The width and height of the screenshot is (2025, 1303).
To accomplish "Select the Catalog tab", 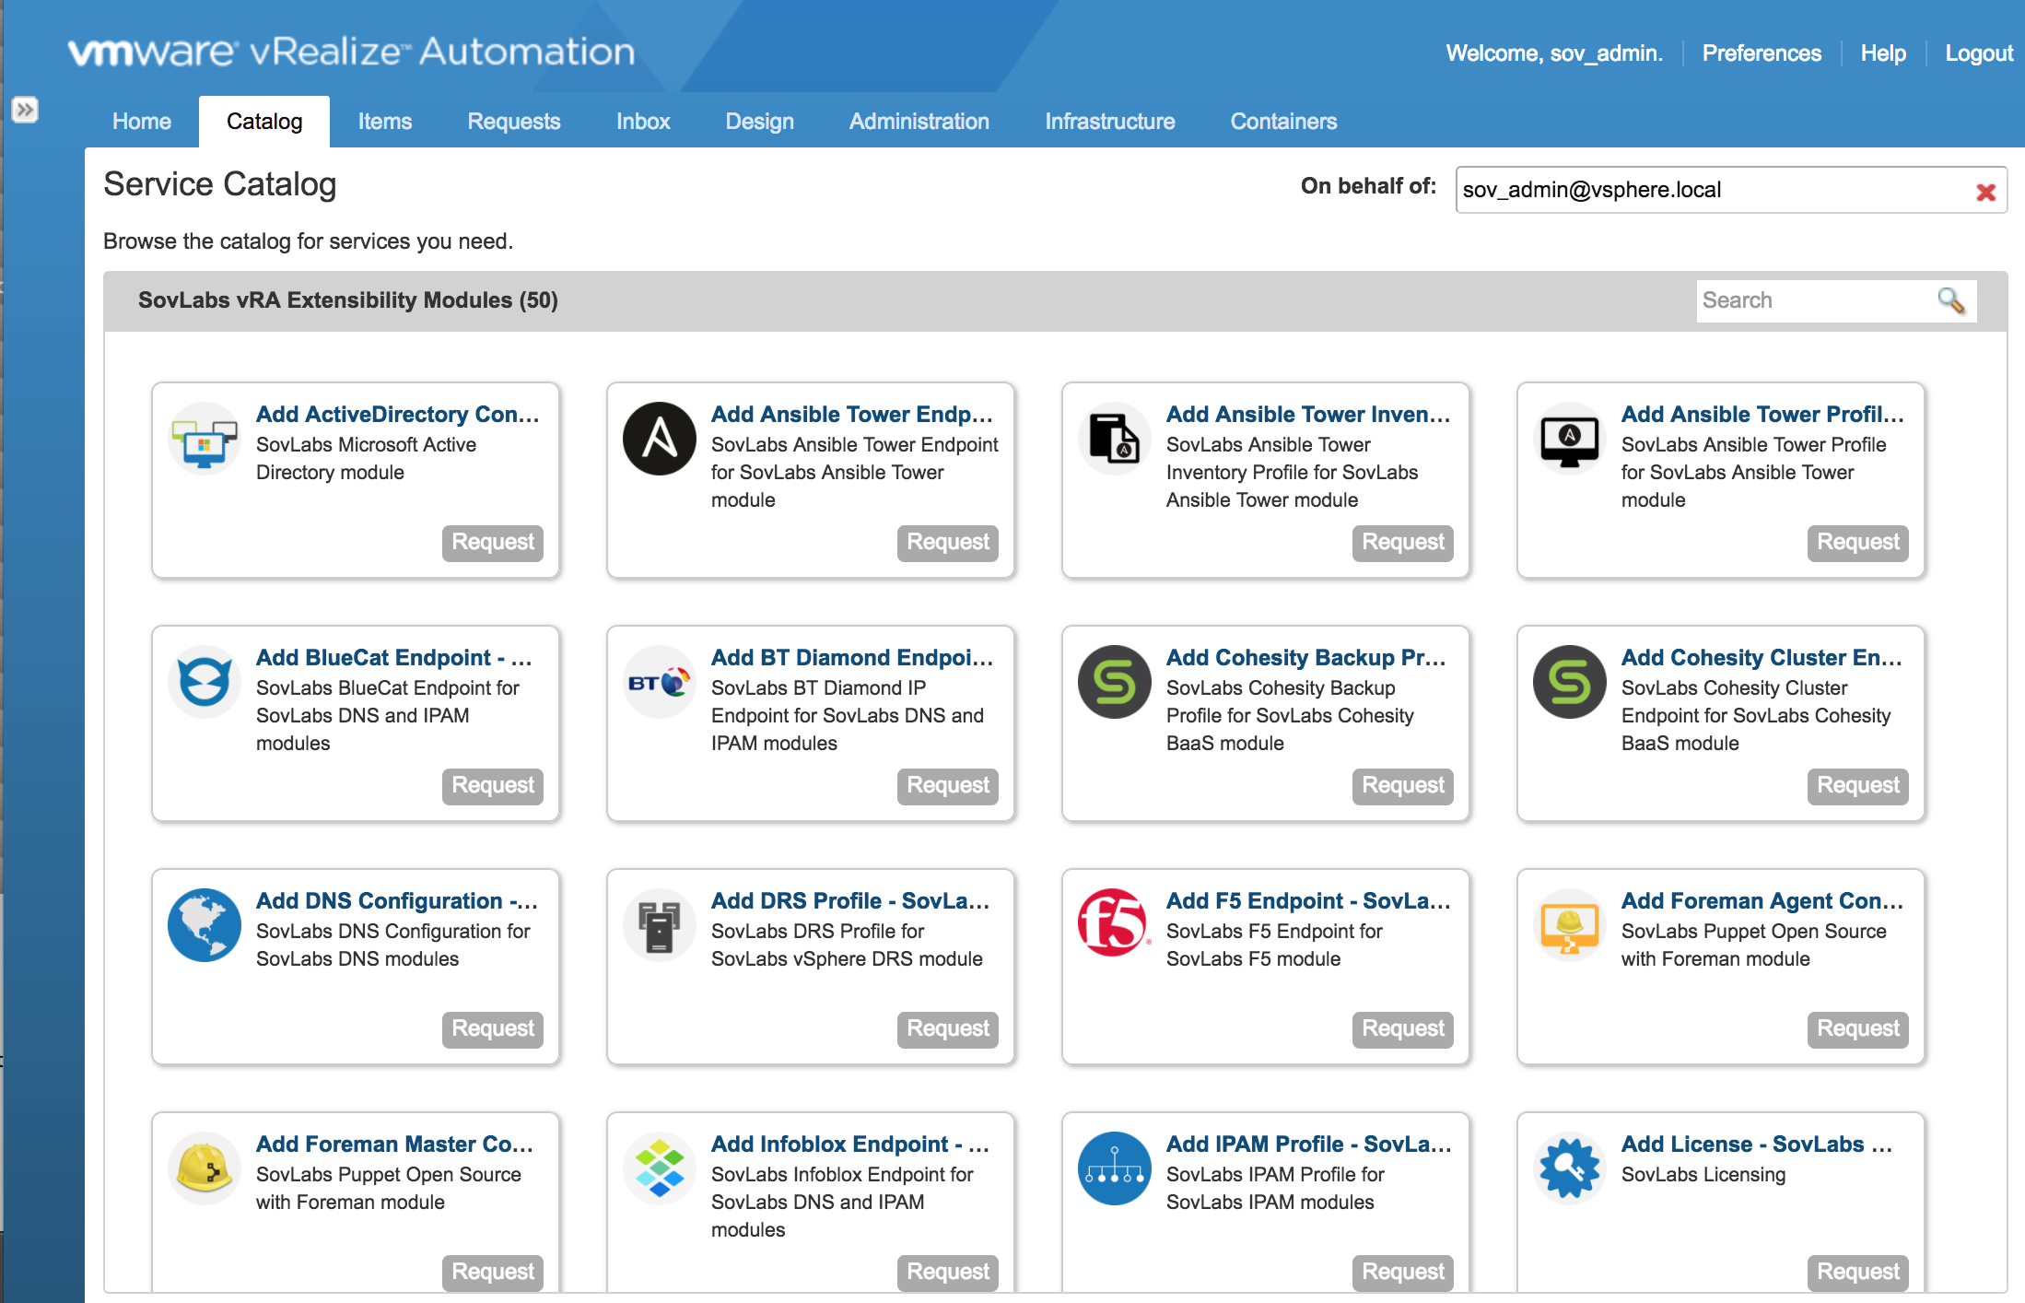I will (x=264, y=122).
